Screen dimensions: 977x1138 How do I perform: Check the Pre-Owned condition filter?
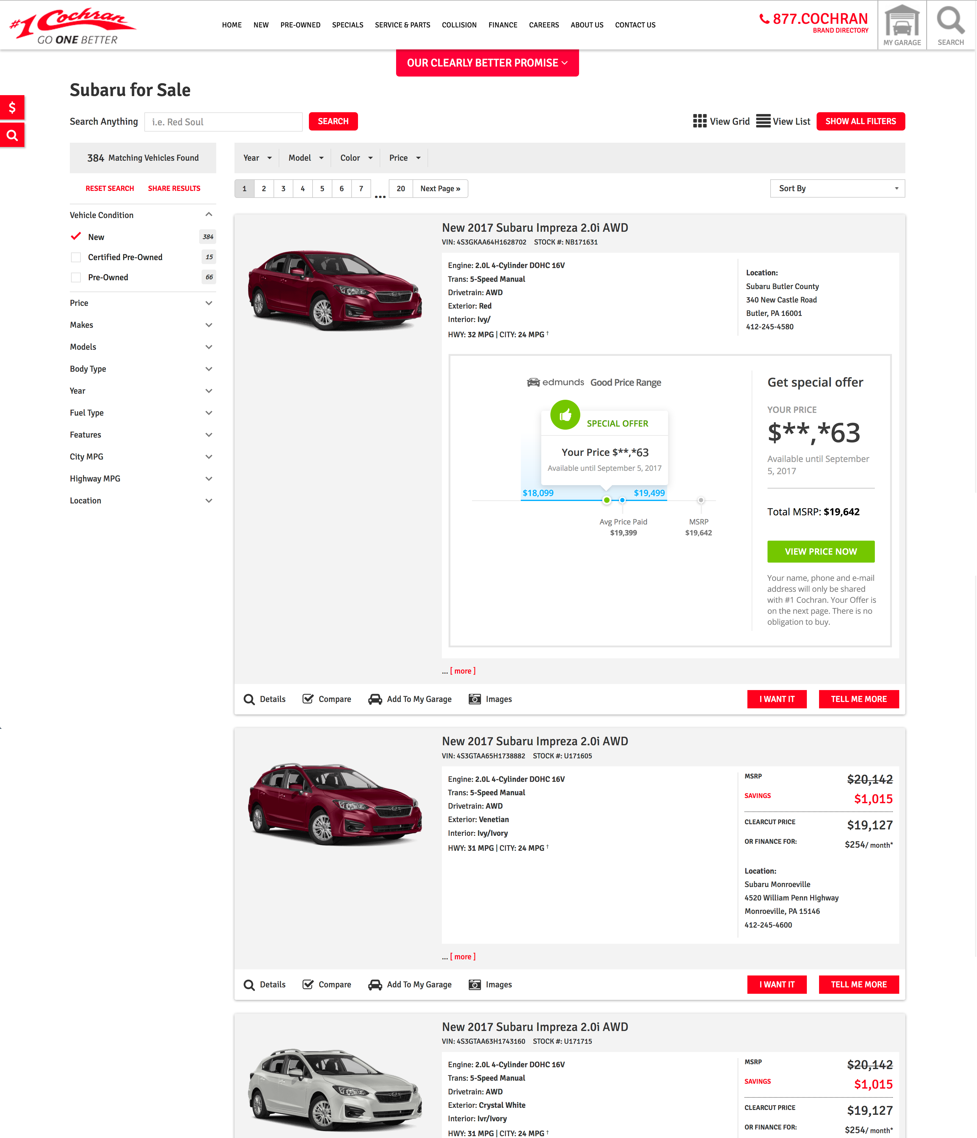[76, 277]
